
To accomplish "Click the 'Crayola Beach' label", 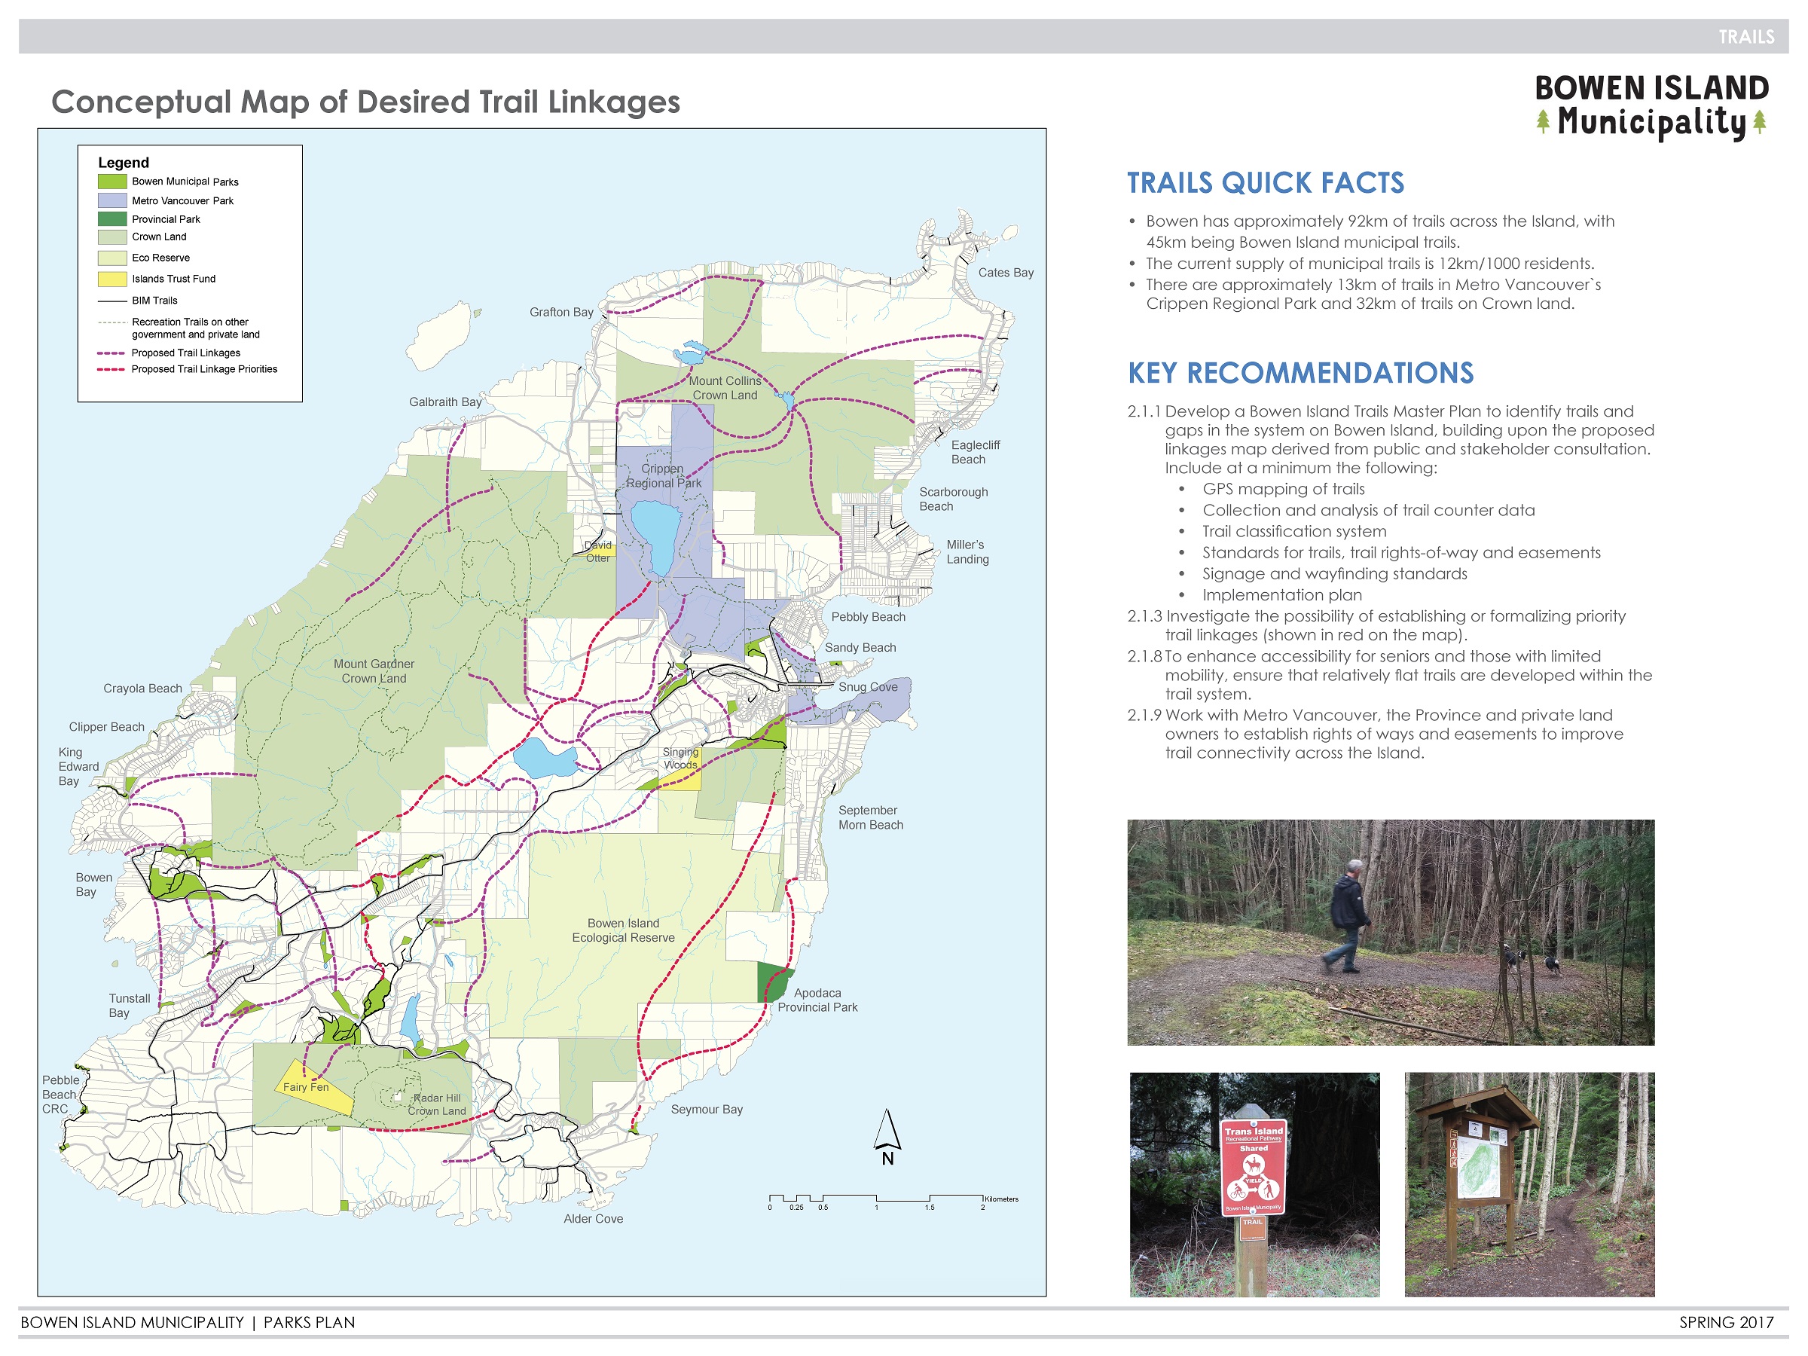I will point(142,689).
